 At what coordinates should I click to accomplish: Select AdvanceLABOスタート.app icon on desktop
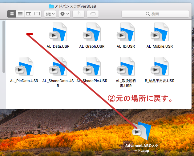(x=142, y=131)
